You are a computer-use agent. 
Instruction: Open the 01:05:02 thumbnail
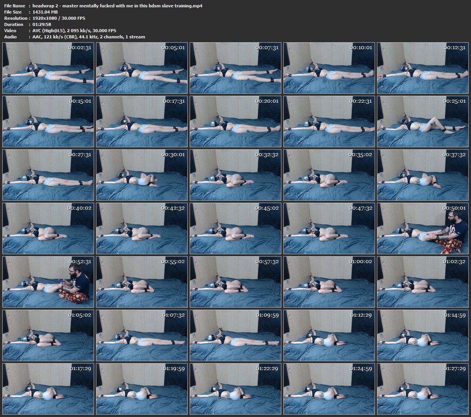click(48, 335)
